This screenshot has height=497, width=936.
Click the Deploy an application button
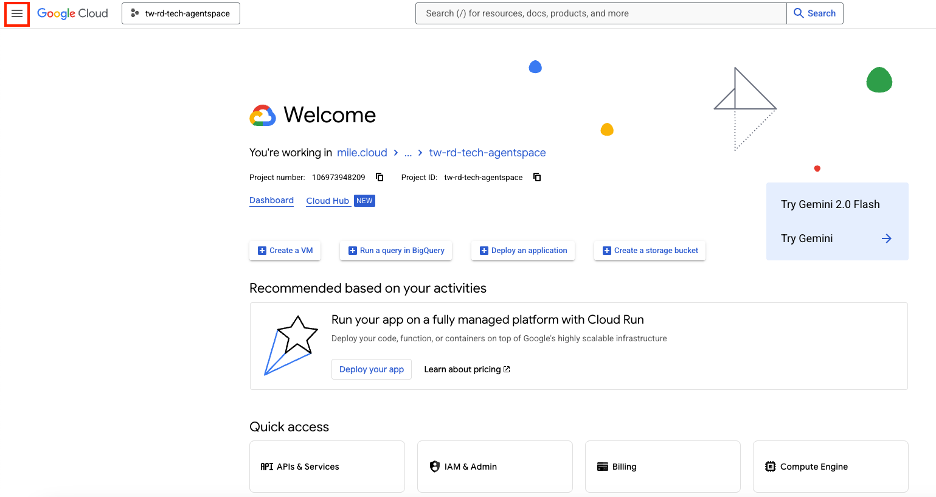(x=523, y=251)
